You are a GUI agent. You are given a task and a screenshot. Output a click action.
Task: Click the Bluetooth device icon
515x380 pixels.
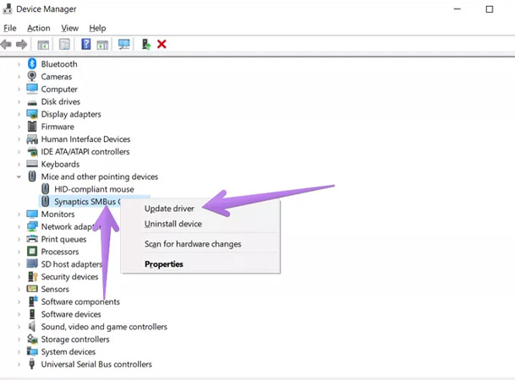tap(32, 64)
